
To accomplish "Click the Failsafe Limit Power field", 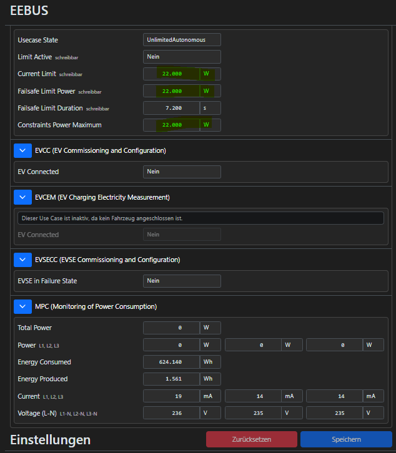I will pyautogui.click(x=171, y=91).
